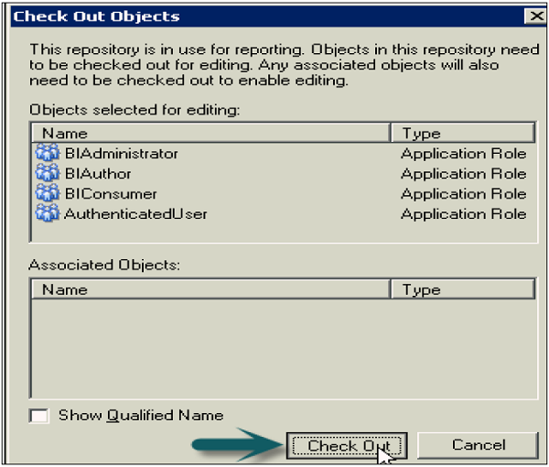549x467 pixels.
Task: Cancel the Check Out Objects dialog
Action: [x=478, y=445]
